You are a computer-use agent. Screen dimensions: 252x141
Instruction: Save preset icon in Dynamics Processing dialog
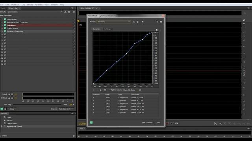tap(134, 22)
